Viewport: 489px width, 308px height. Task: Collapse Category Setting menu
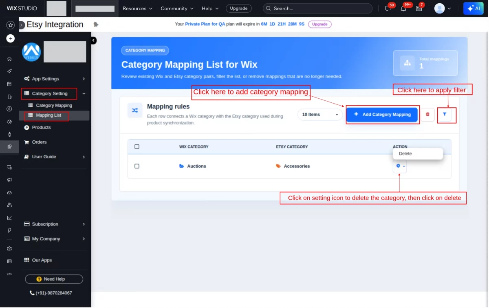tap(55, 93)
